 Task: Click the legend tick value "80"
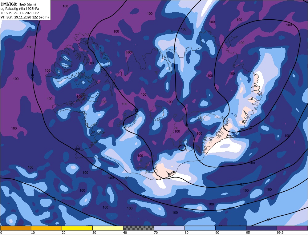coord(186,233)
